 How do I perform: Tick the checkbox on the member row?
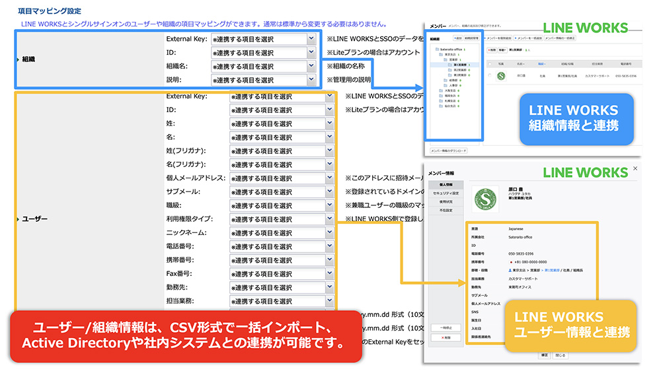tap(490, 75)
